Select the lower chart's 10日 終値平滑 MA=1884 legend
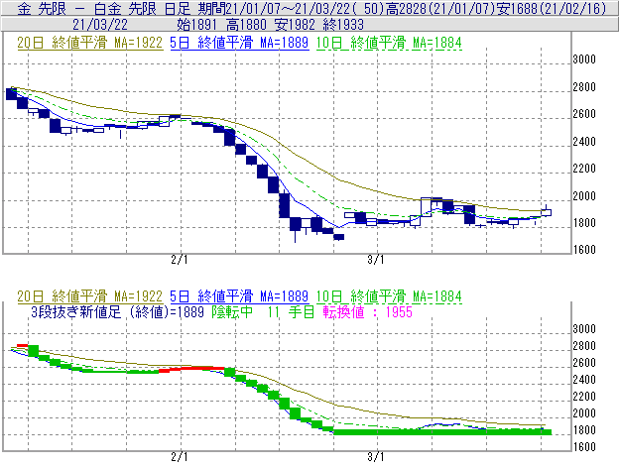 tap(389, 296)
